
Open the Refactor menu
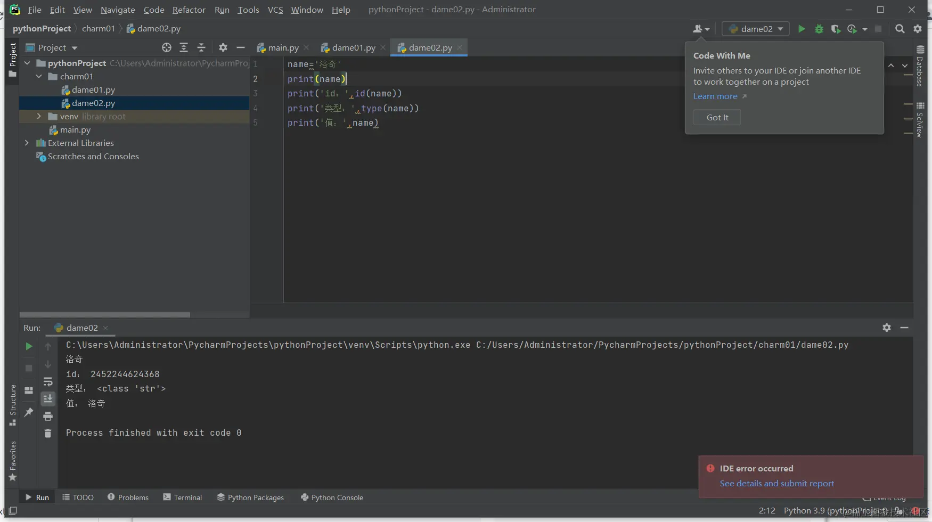(x=189, y=10)
